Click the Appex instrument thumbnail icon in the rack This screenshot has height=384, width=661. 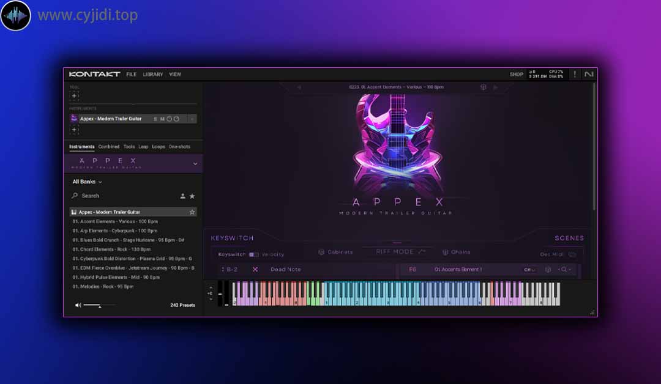click(74, 119)
